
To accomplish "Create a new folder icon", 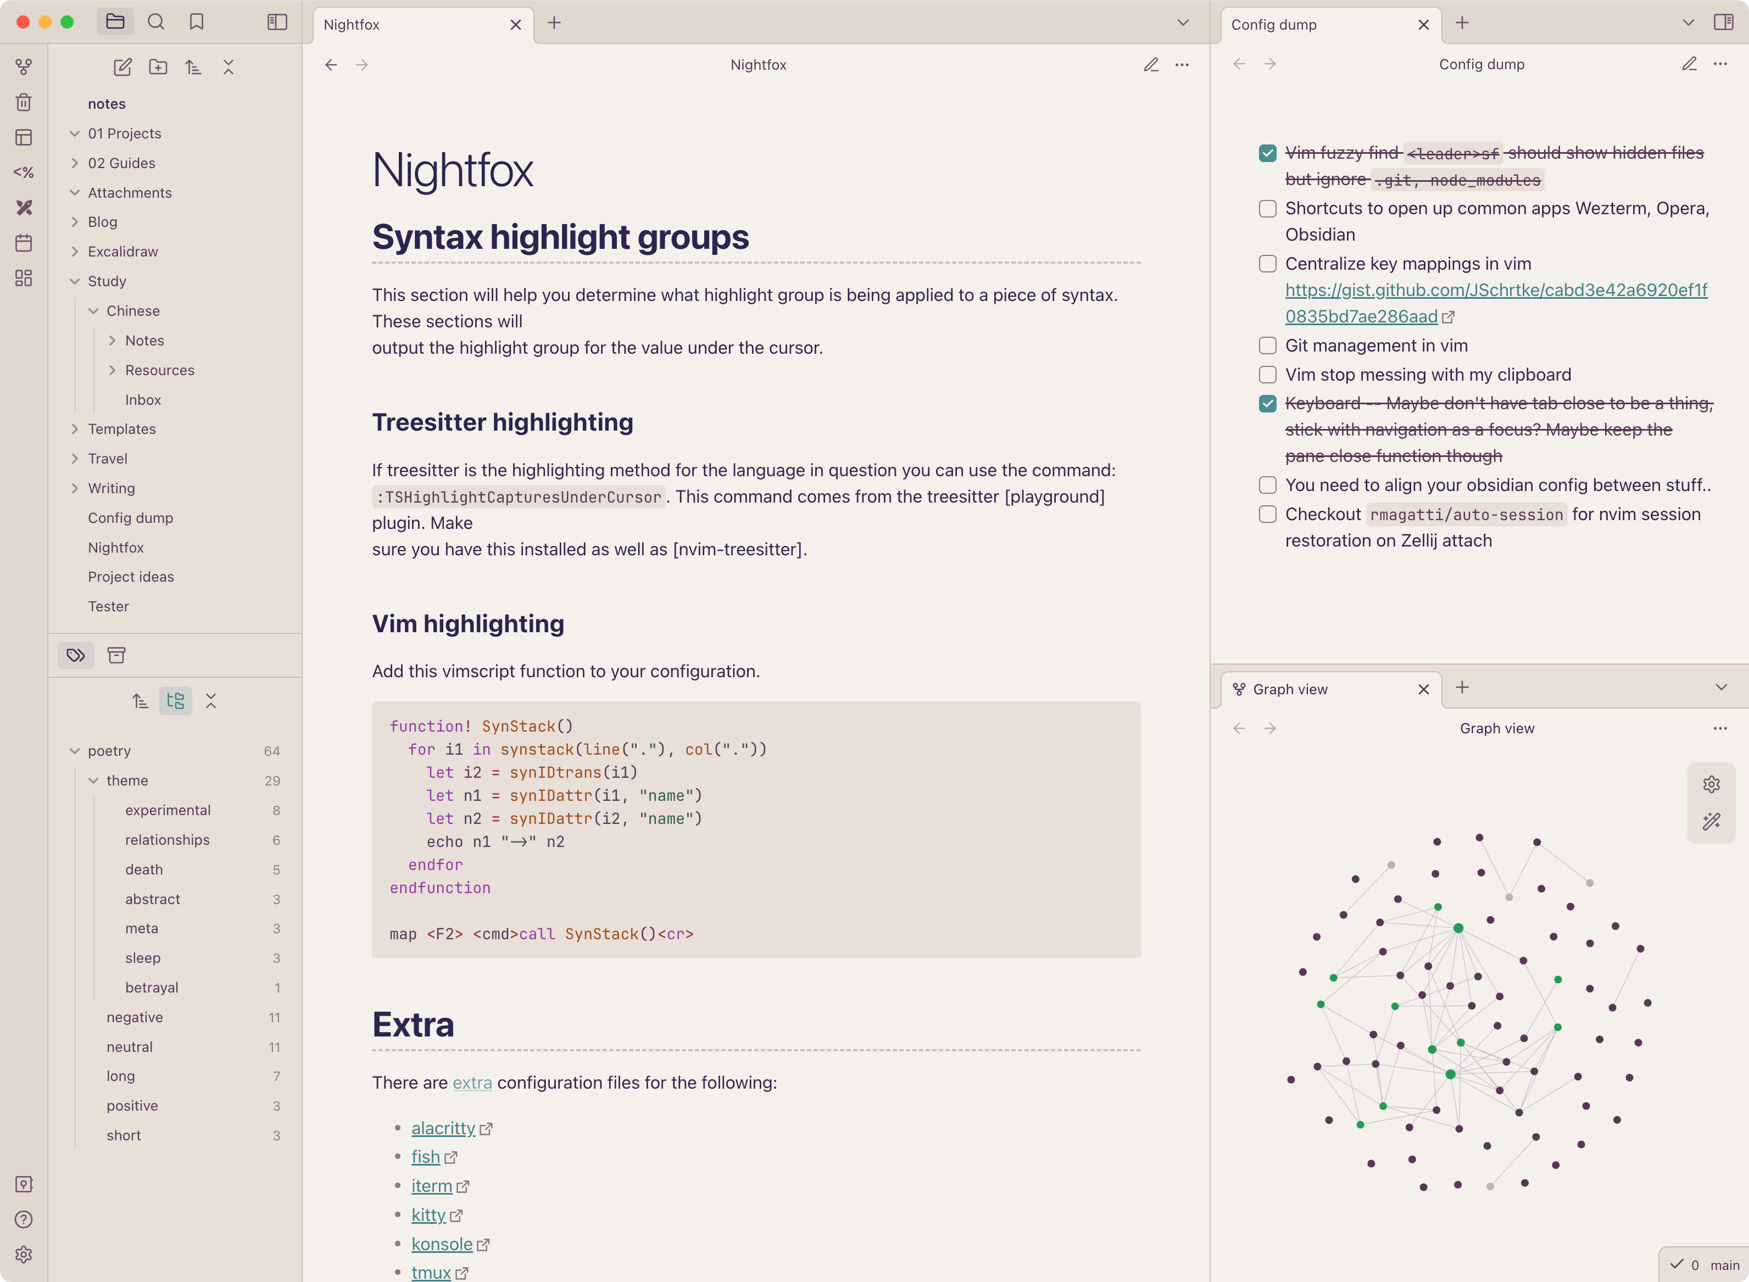I will pyautogui.click(x=158, y=68).
